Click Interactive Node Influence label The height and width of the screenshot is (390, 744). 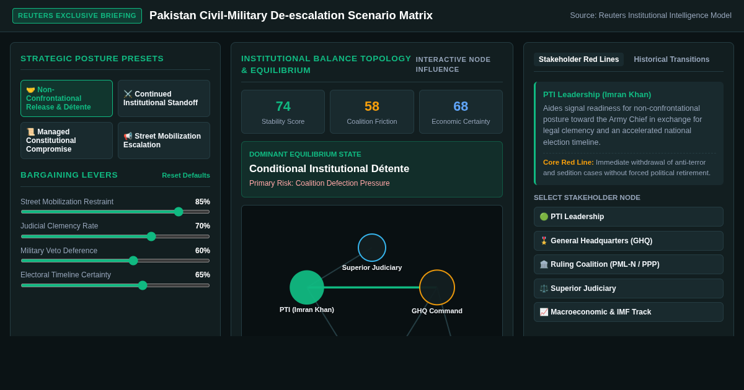coord(453,64)
